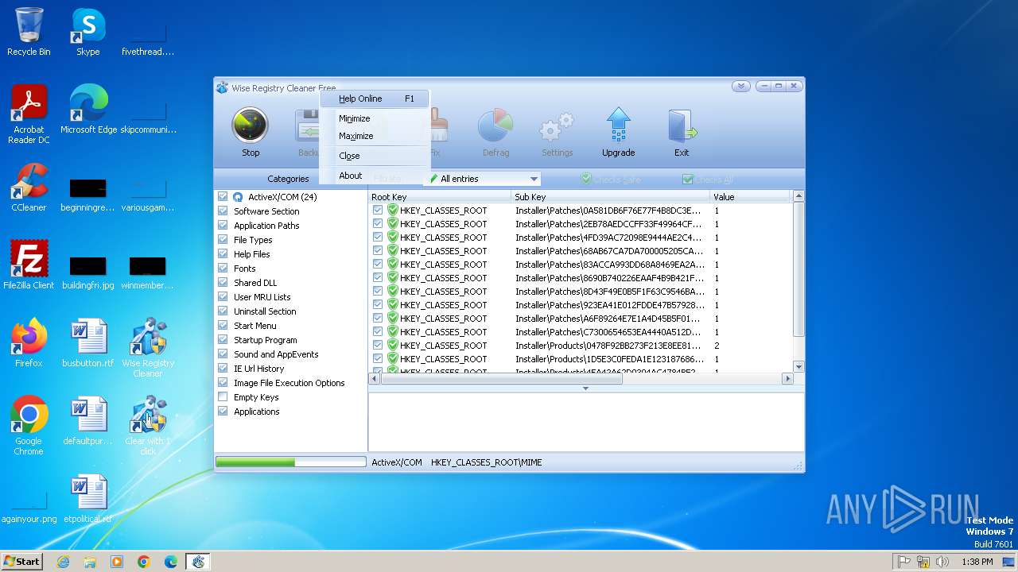Screen dimensions: 1018x572
Task: Select Help Online menu entry
Action: tap(375, 99)
